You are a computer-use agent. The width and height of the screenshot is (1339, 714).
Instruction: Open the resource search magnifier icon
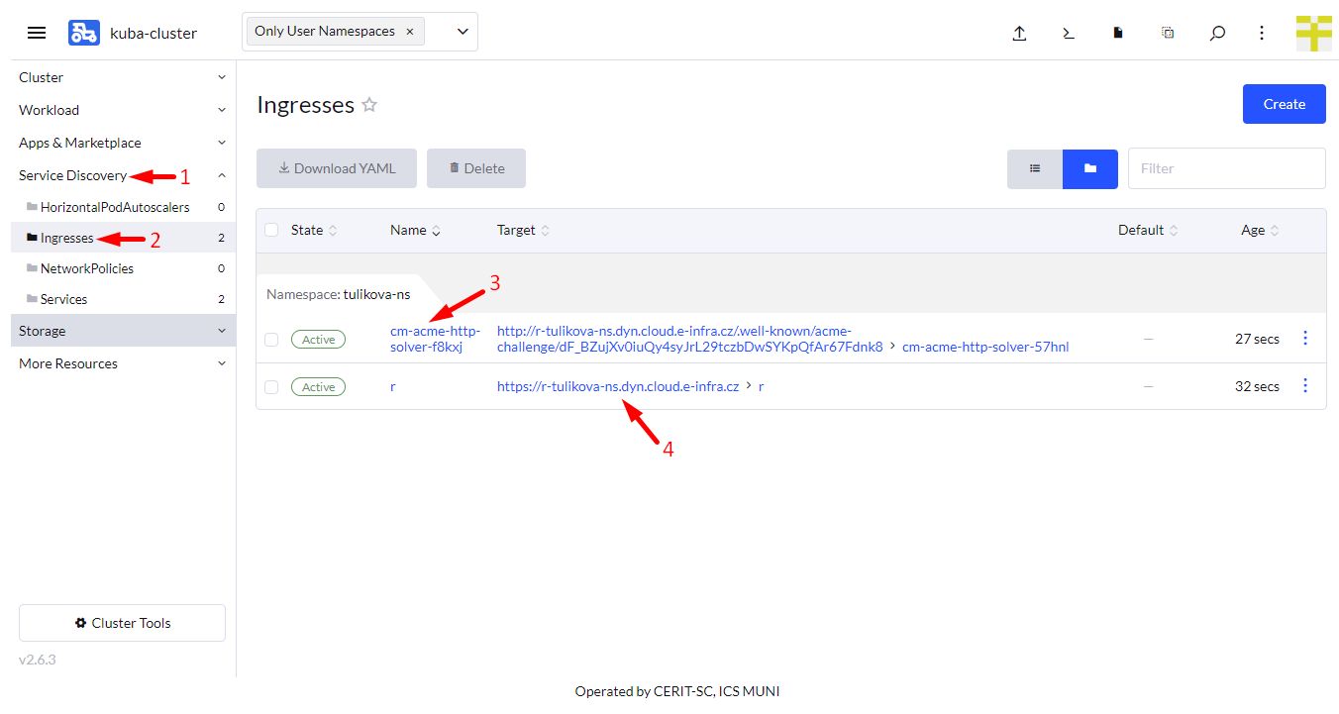1217,33
